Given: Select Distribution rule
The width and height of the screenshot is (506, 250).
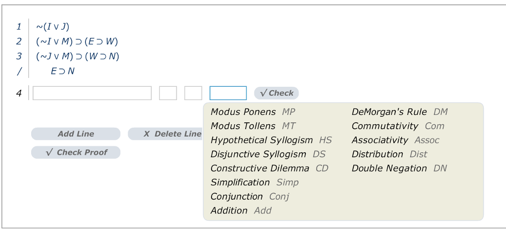Looking at the screenshot, I should [x=389, y=154].
